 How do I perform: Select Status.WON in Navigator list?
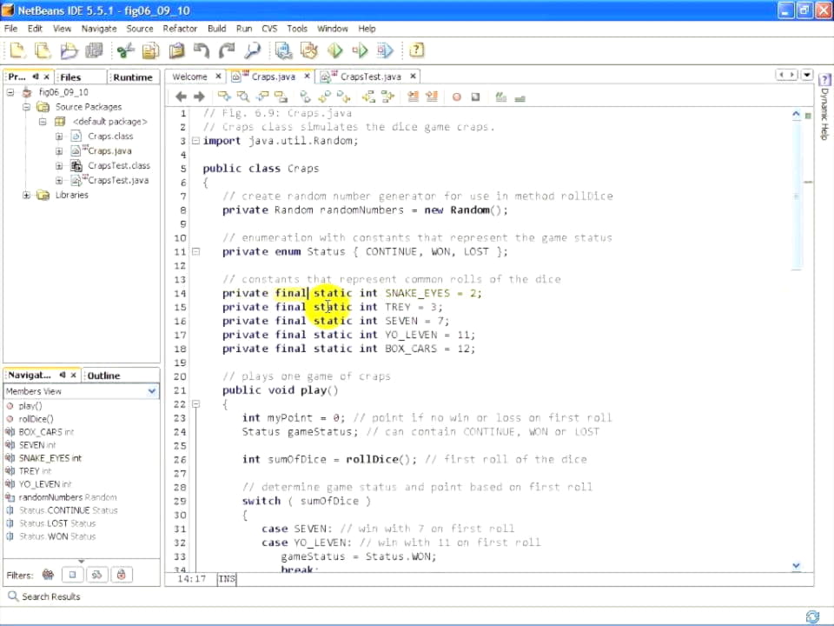click(x=57, y=536)
